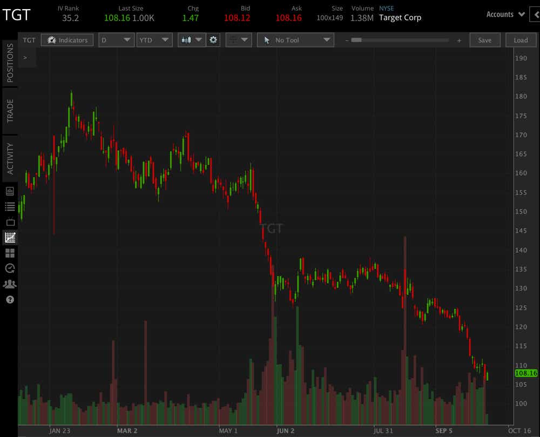Click the OCT 16 date label
Screen dimensions: 540x437
[x=519, y=431]
